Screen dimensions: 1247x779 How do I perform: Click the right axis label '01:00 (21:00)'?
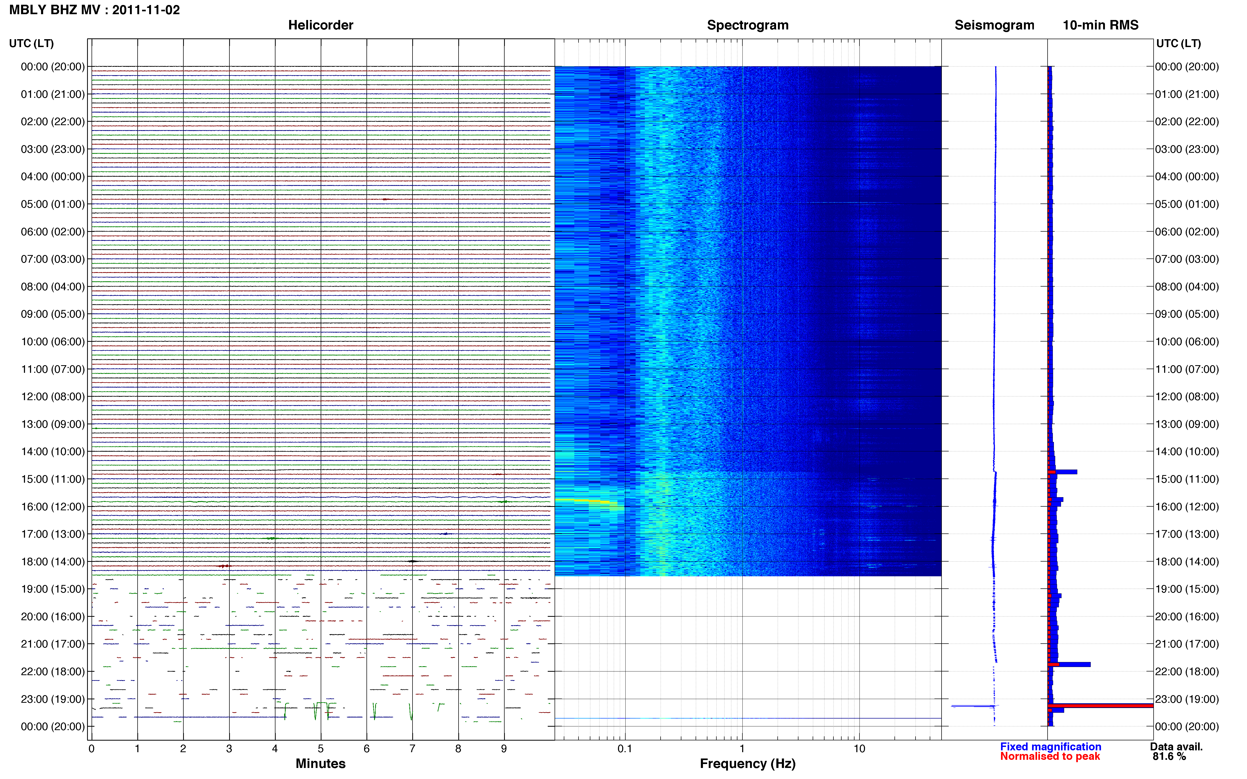pos(1187,94)
